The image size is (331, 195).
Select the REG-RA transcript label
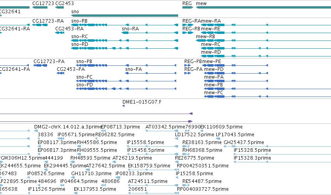pos(192,21)
